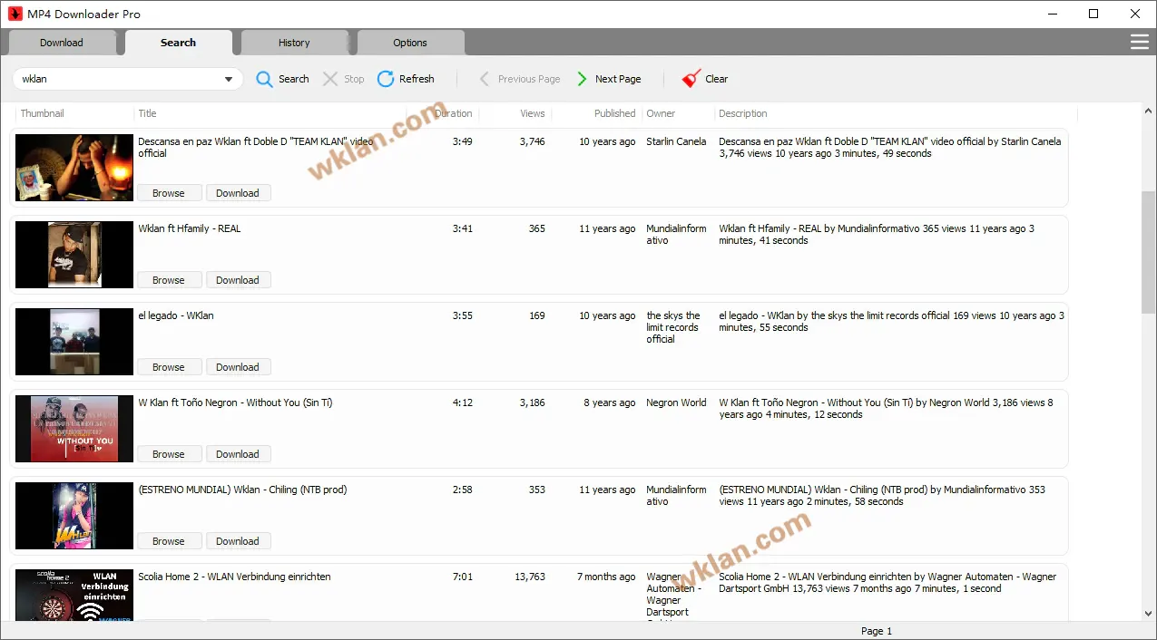Select title 'el legado - WKlan'
Viewport: 1157px width, 640px height.
click(176, 315)
